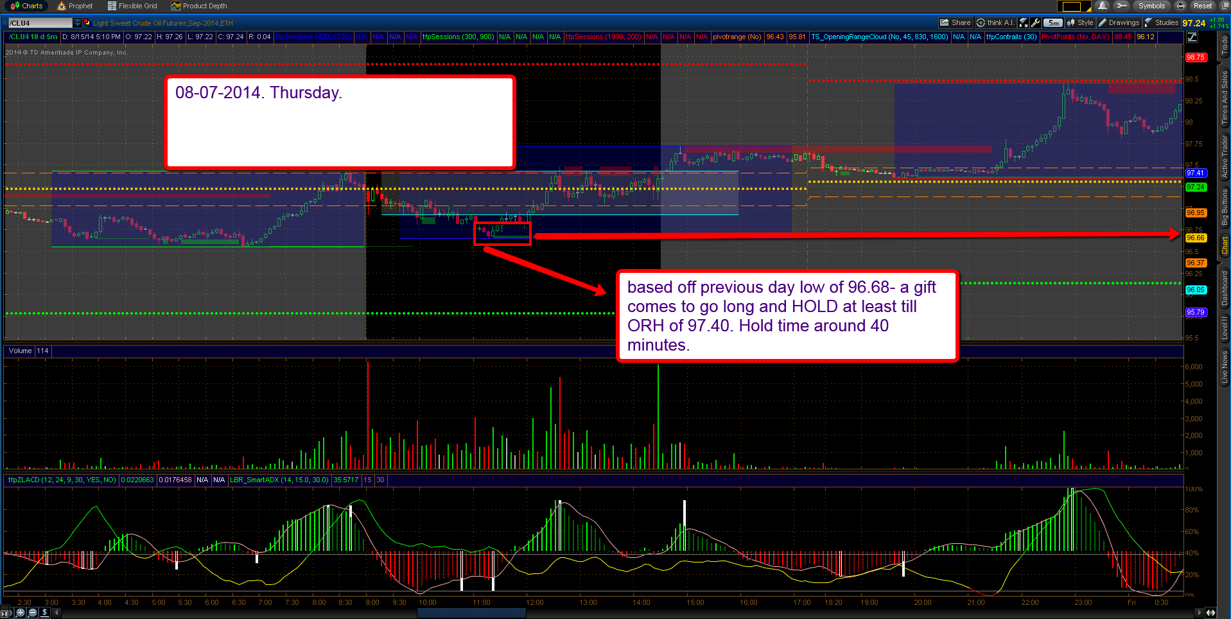Screen dimensions: 1231x619
Task: Click the previous day low text note
Action: [x=787, y=316]
